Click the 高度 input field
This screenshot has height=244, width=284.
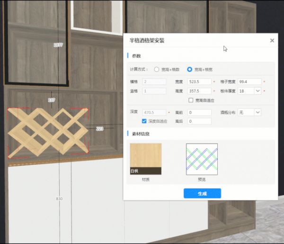[x=199, y=90]
